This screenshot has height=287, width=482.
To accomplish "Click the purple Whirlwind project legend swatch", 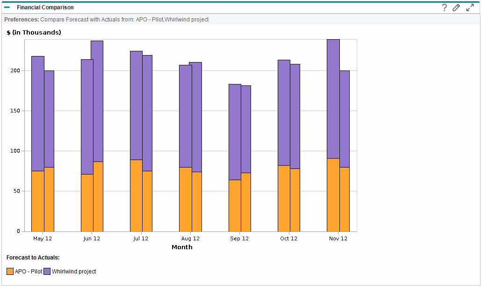I will pyautogui.click(x=47, y=272).
